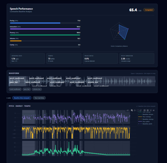167x163 pixels.
Task: Click the 'Speech Performance' heading
Action: point(21,9)
